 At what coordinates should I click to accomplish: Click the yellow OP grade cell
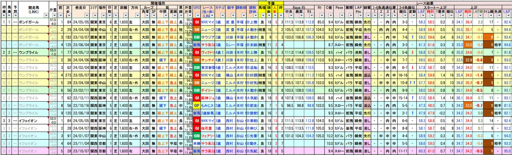pos(197,106)
